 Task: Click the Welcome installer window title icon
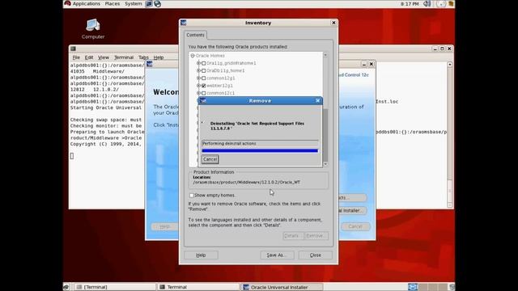pyautogui.click(x=149, y=64)
